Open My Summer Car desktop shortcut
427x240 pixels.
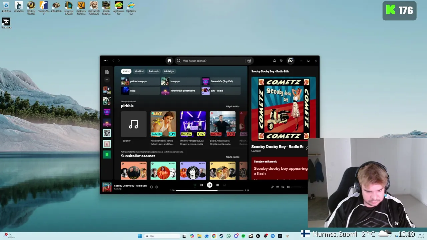119,8
